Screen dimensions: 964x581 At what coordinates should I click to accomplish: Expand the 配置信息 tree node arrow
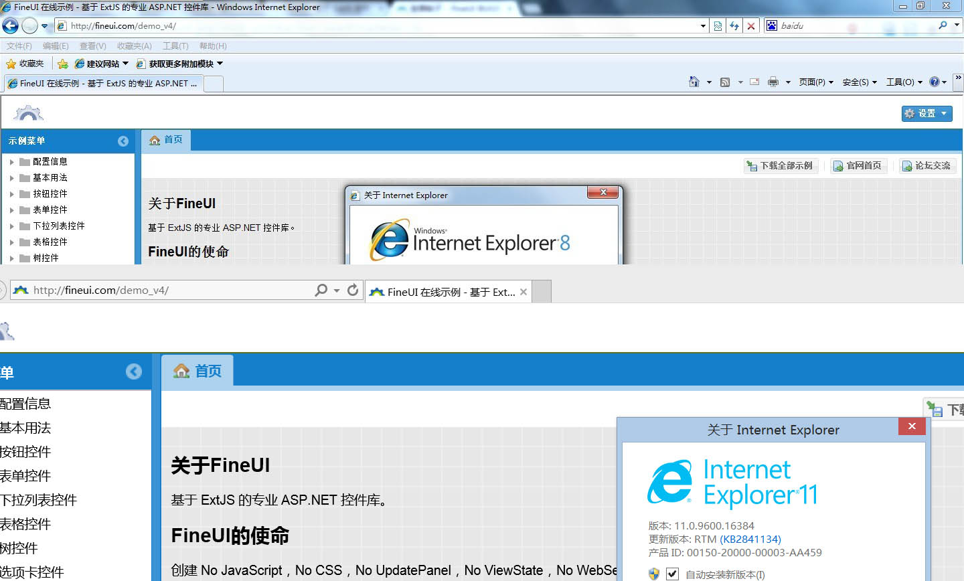11,161
